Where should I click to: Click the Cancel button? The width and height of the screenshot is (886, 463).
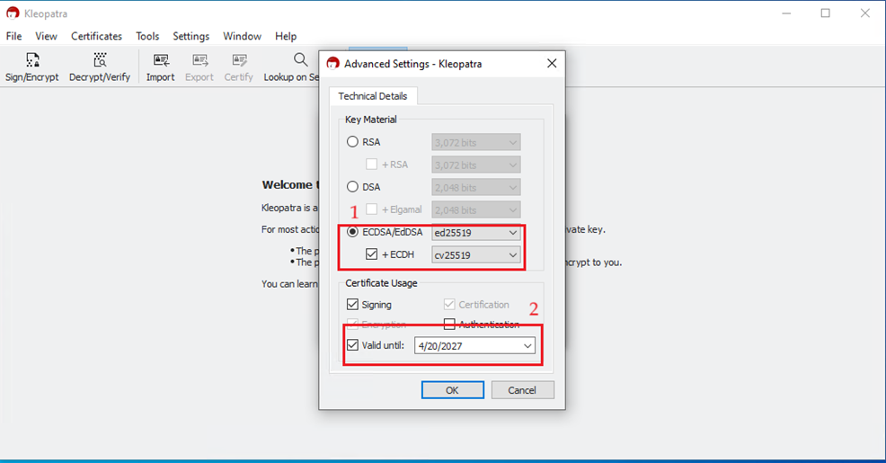click(521, 390)
